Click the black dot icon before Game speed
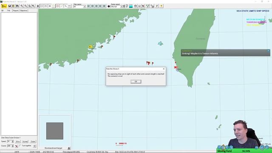The image size is (272, 153). coord(109,6)
